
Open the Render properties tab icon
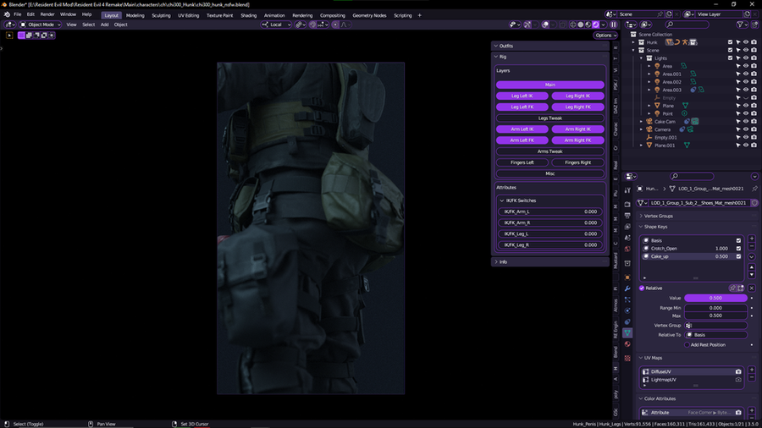627,205
